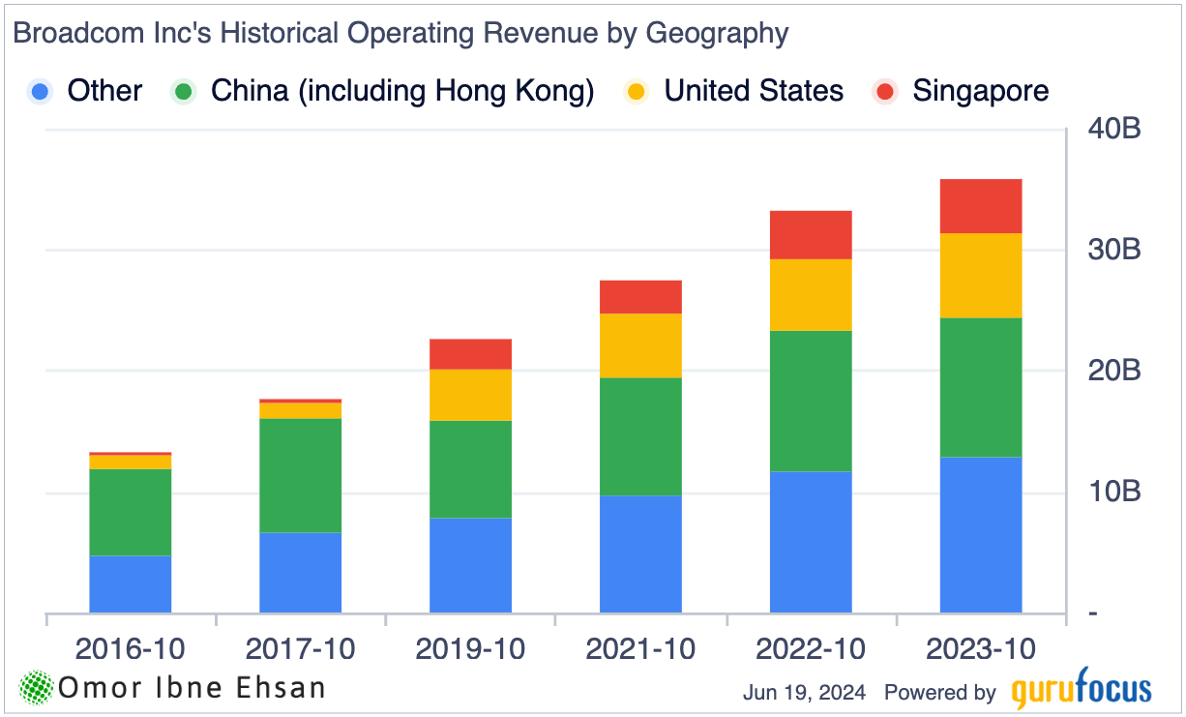The width and height of the screenshot is (1186, 717).
Task: Click the 2017-10 axis label
Action: [x=301, y=648]
